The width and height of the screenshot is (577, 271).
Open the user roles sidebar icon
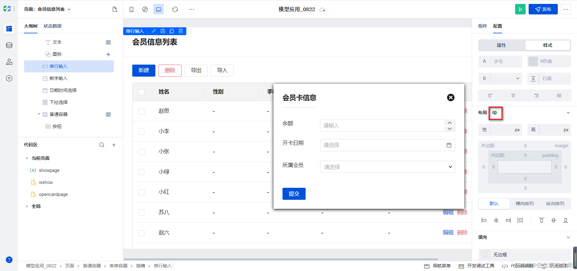[x=9, y=62]
